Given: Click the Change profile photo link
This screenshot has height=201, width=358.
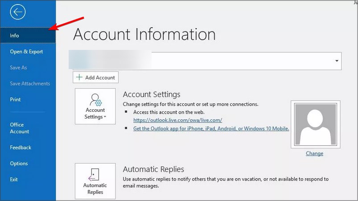Looking at the screenshot, I should point(314,153).
